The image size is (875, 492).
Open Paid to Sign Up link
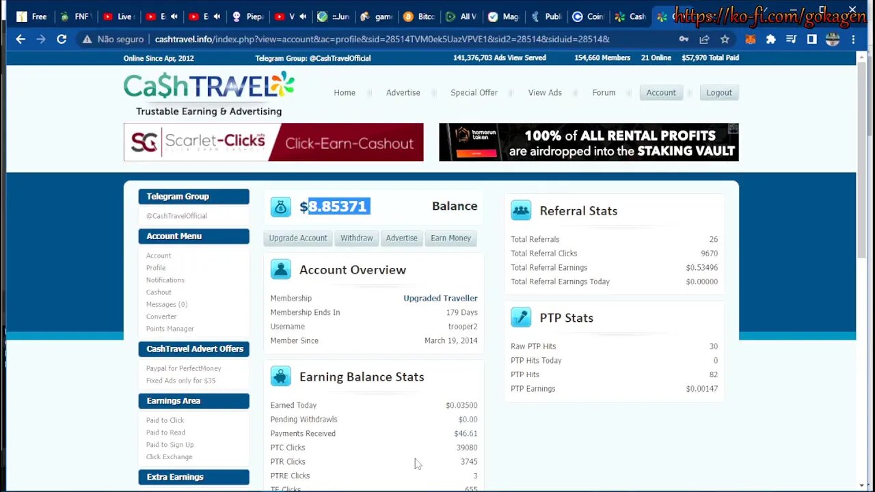(170, 445)
